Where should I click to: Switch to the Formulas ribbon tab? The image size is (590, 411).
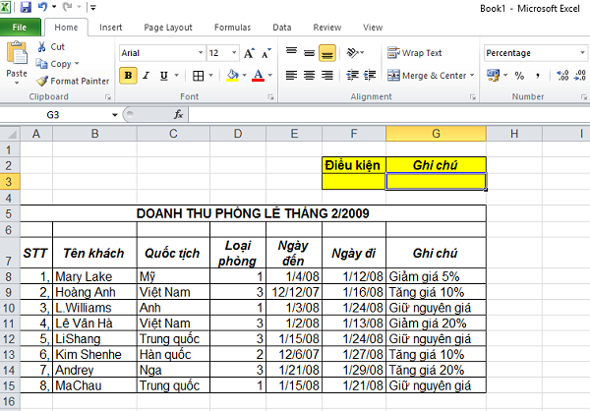point(231,29)
